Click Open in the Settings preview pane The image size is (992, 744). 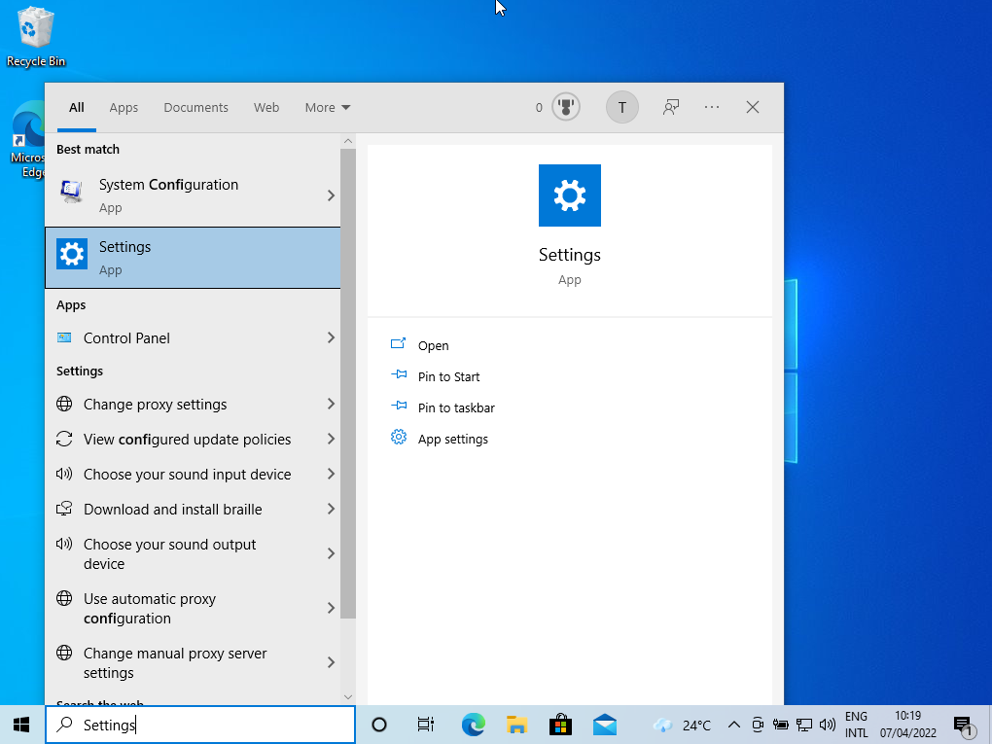tap(434, 345)
